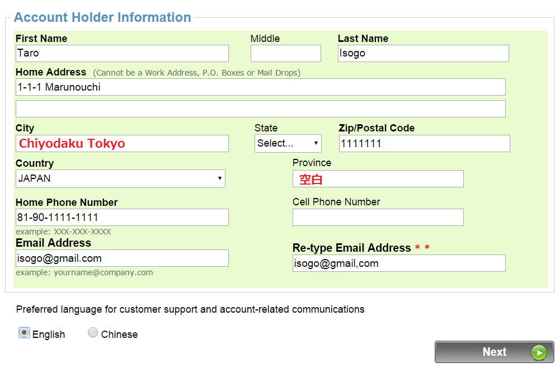Image resolution: width=560 pixels, height=372 pixels.
Task: Focus the Cell Phone Number field
Action: click(x=378, y=217)
